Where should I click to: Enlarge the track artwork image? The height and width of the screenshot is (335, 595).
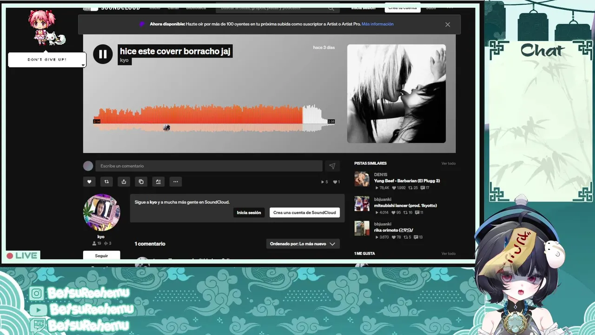[x=397, y=94]
